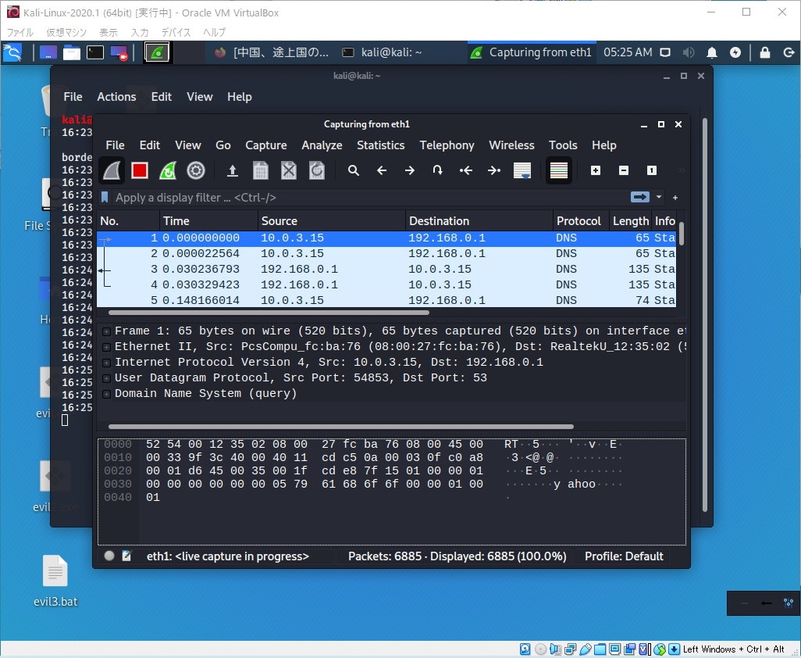801x658 pixels.
Task: Zoom in using the plus toolbar icon
Action: (596, 170)
